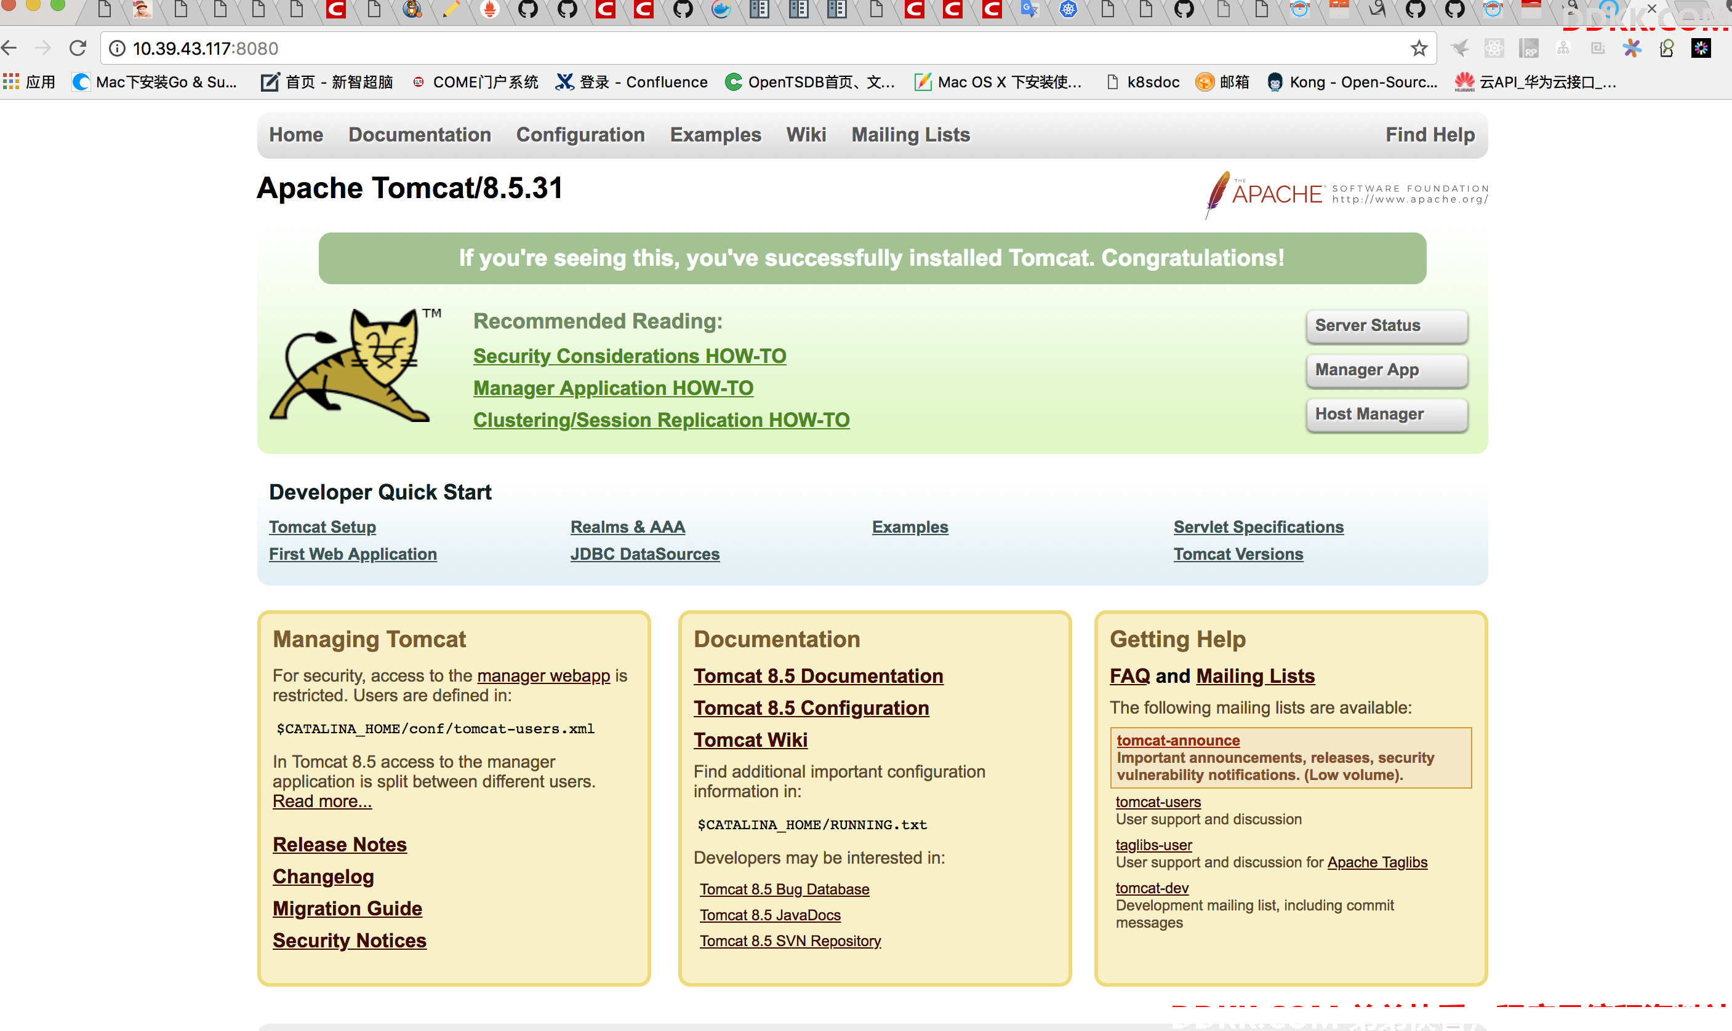The height and width of the screenshot is (1031, 1732).
Task: Open the k8sdoc bookmark
Action: pos(1142,82)
